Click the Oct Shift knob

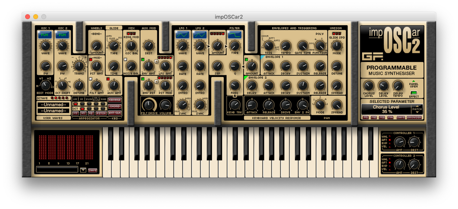(62, 85)
